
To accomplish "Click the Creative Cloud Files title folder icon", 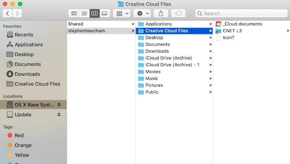I will click(121, 4).
